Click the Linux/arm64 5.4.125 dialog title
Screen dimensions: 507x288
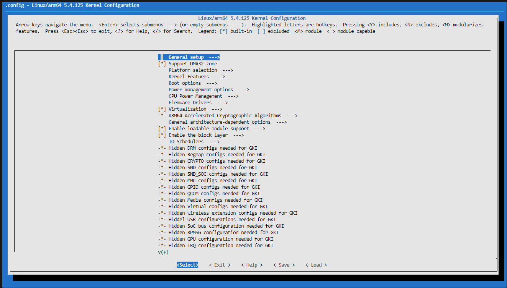tap(252, 18)
